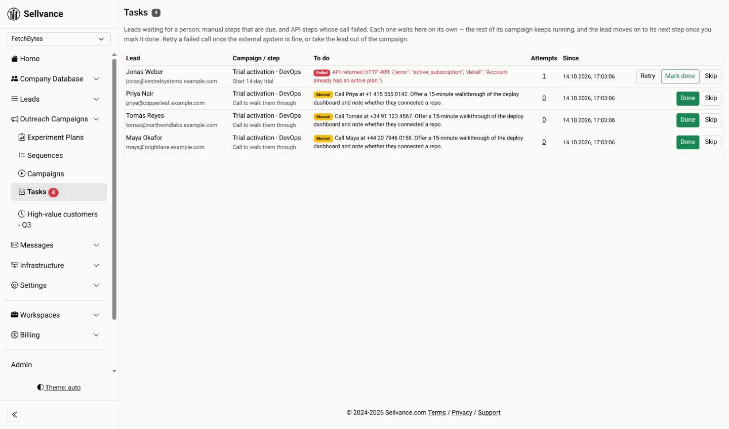729x429 pixels.
Task: Click the Experiment Plans clipboard icon
Action: (x=22, y=137)
